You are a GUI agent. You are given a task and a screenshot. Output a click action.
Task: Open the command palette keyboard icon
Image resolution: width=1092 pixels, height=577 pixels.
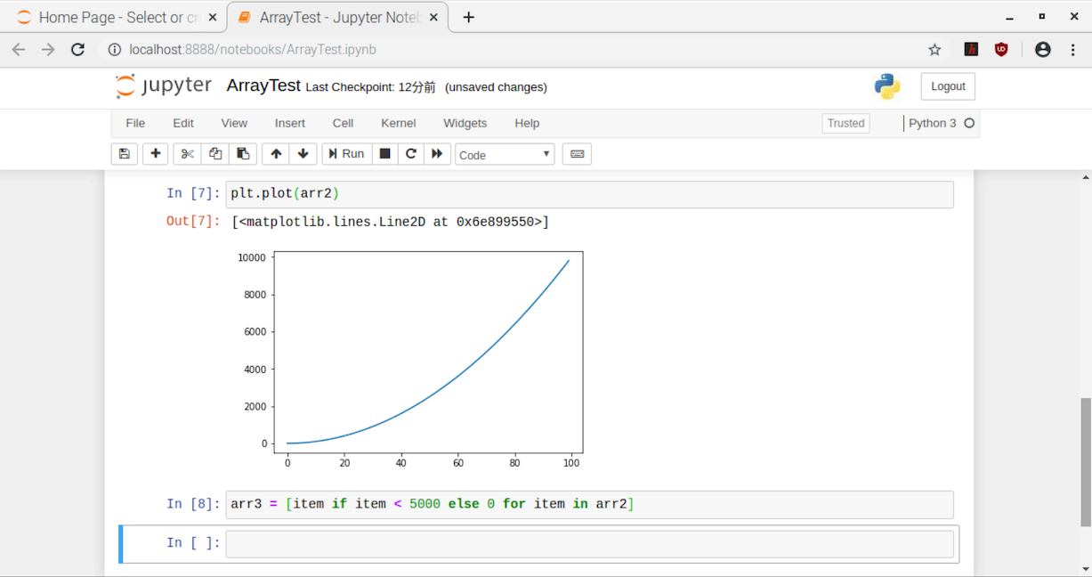pyautogui.click(x=577, y=154)
